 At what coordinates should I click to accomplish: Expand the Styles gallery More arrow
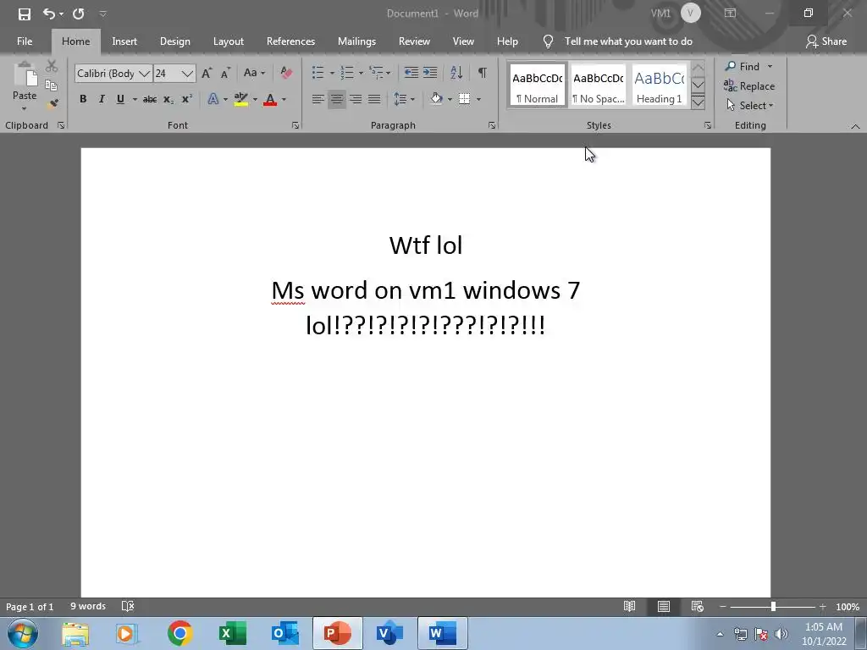698,102
